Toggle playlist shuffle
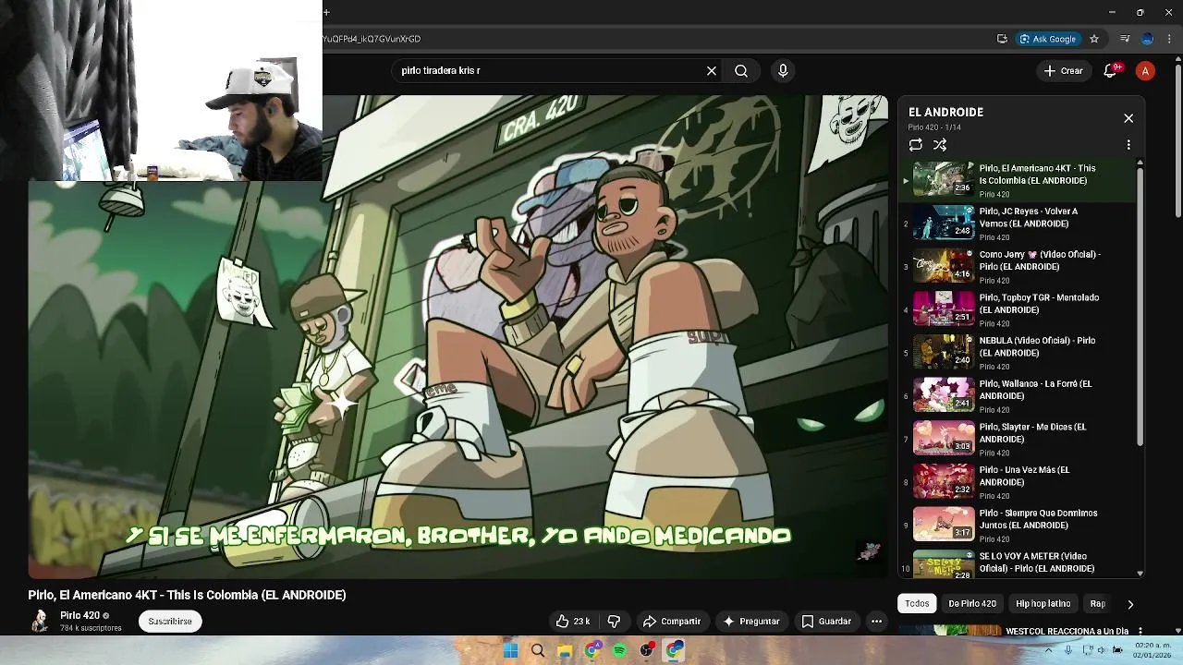The image size is (1183, 665). tap(940, 145)
